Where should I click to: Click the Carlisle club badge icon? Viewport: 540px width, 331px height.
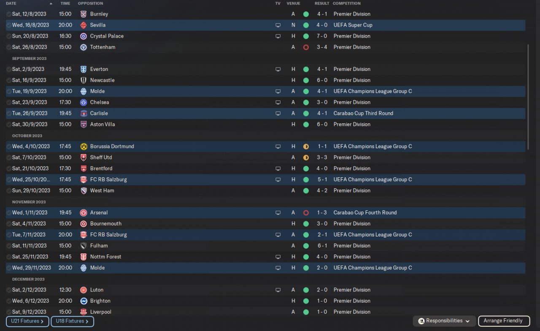(84, 114)
